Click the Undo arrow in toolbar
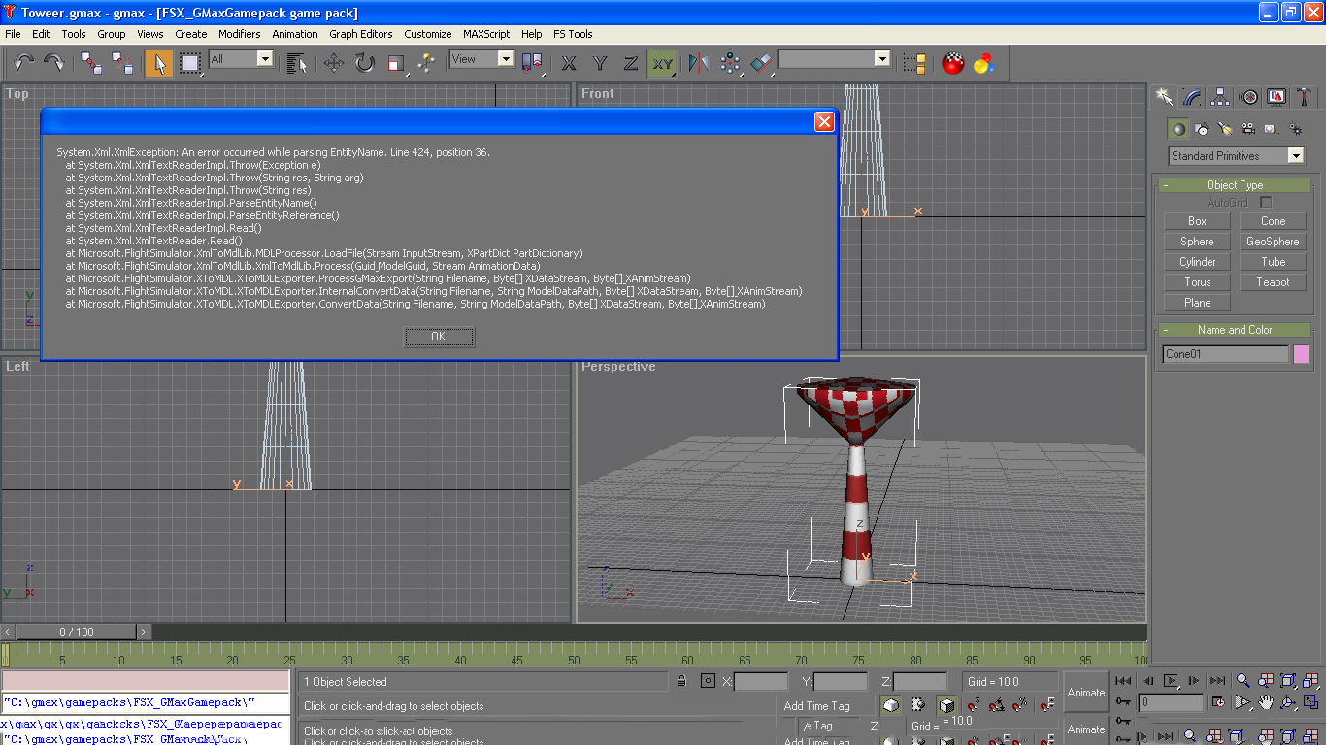Viewport: 1326px width, 745px height. pos(23,63)
